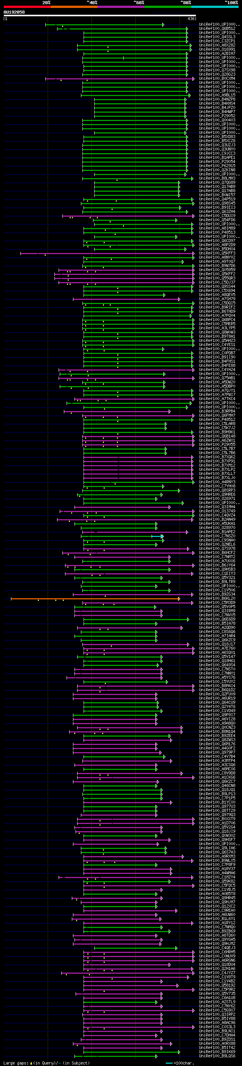Select hit label UniRef100_Q28G23
This screenshot has height=1066, width=242.
pyautogui.click(x=217, y=74)
